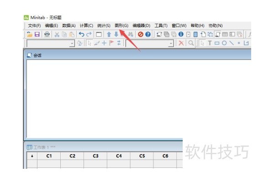Open the 工具(T) menu
This screenshot has height=183, width=274.
pos(161,26)
